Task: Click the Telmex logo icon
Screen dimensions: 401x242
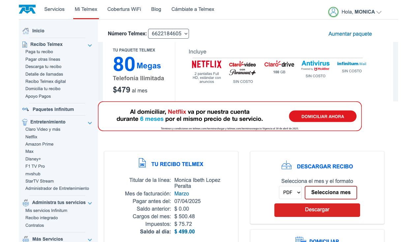Action: [x=27, y=9]
